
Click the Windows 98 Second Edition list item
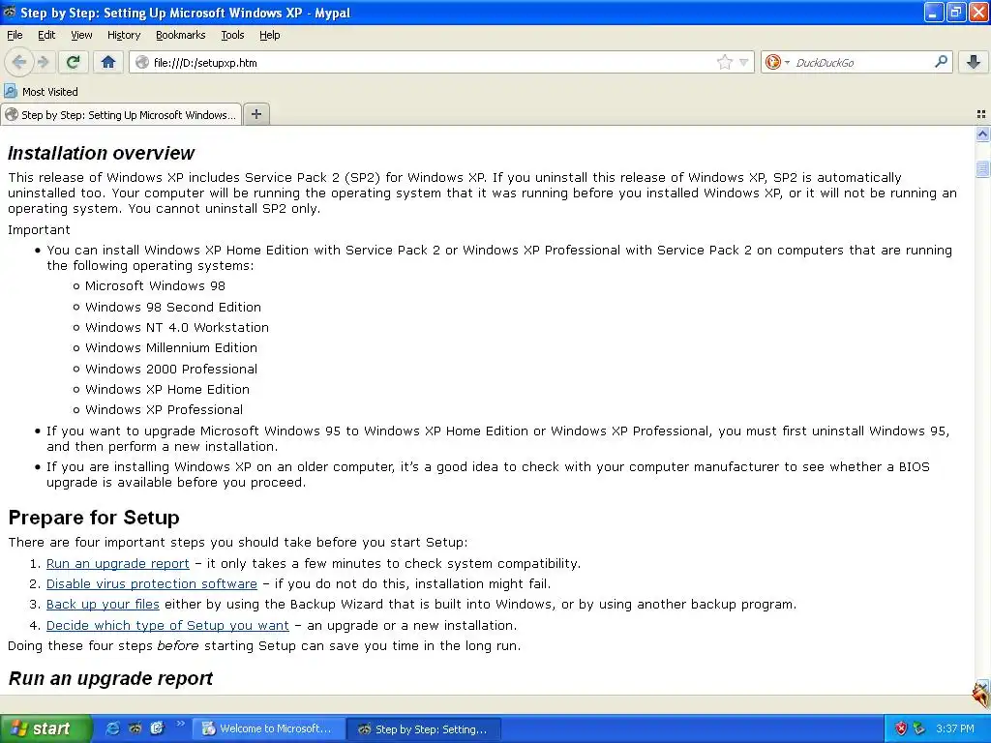click(x=173, y=307)
